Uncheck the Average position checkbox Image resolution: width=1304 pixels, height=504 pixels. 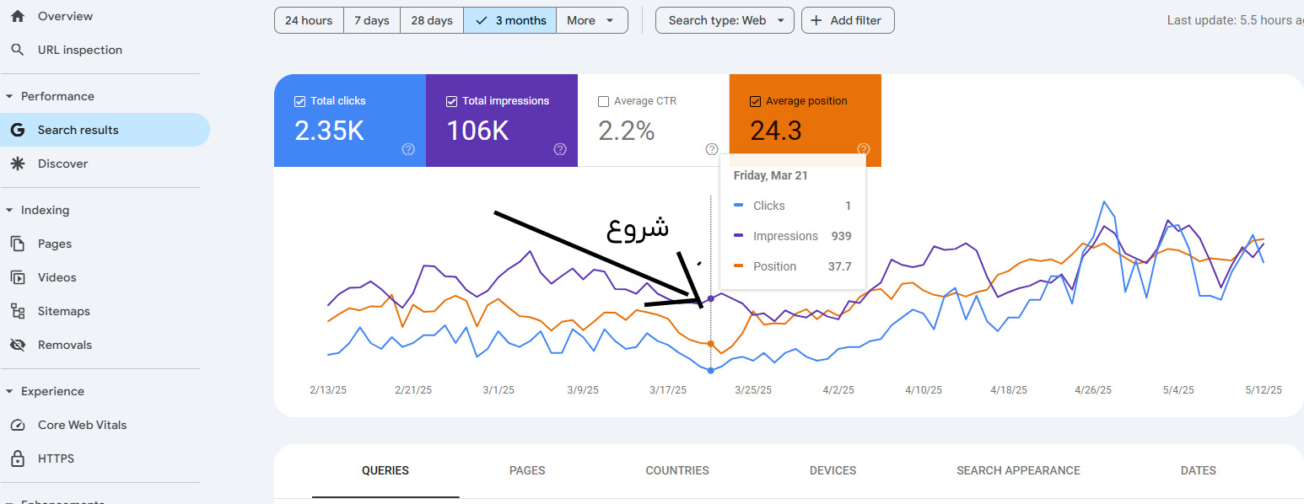click(x=755, y=101)
